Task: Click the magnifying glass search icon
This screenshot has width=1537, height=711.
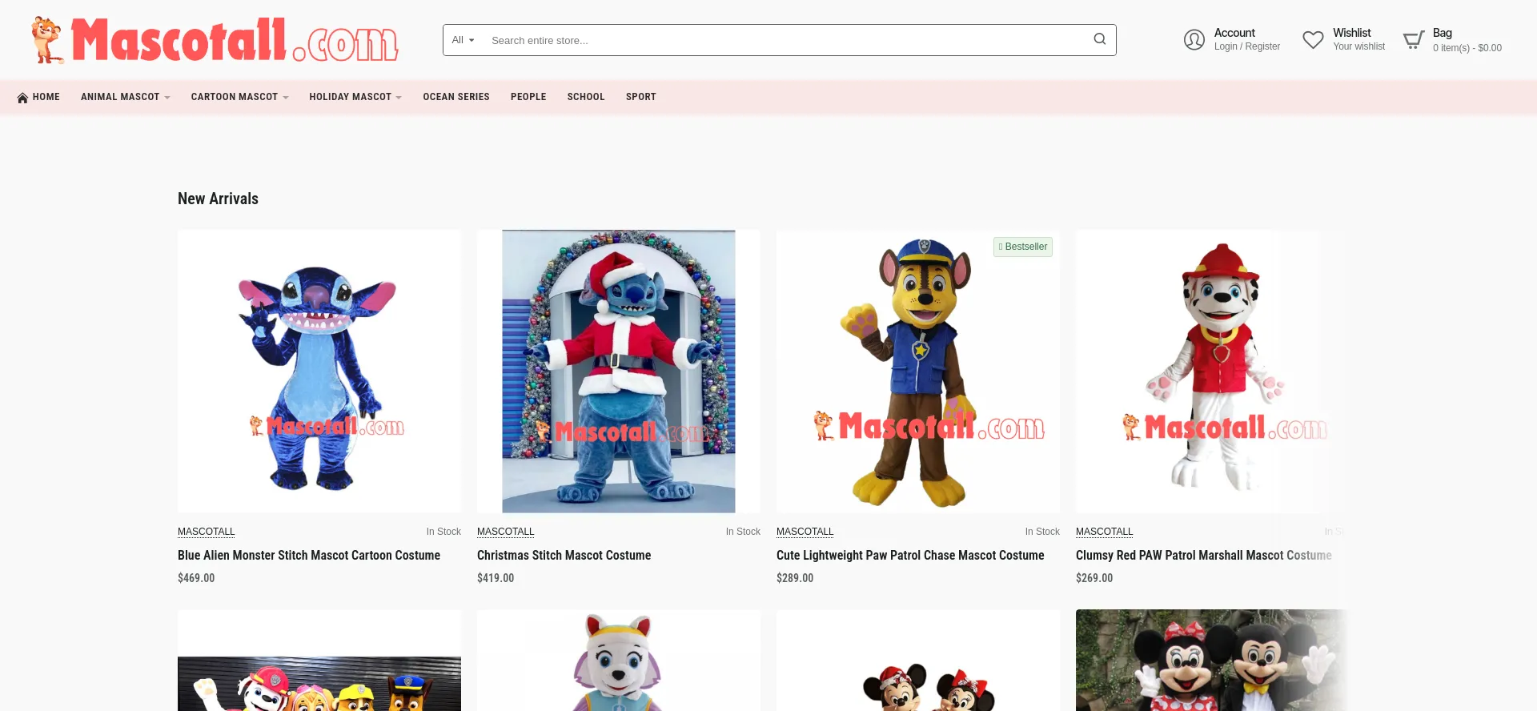Action: pyautogui.click(x=1100, y=39)
